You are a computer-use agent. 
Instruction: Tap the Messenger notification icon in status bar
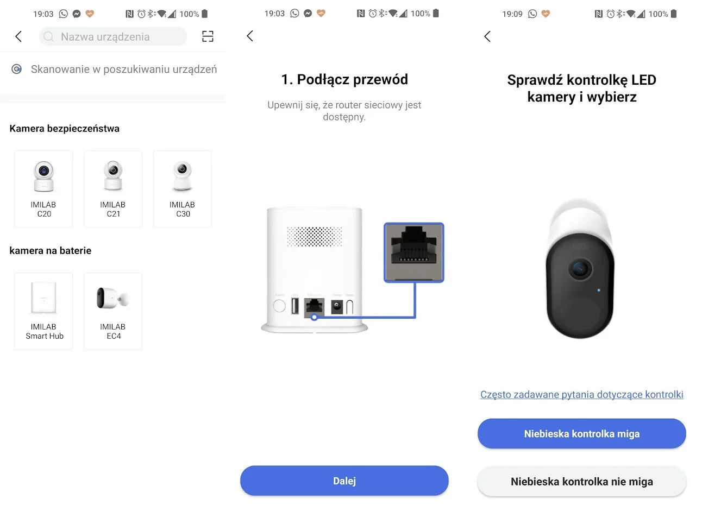[77, 14]
